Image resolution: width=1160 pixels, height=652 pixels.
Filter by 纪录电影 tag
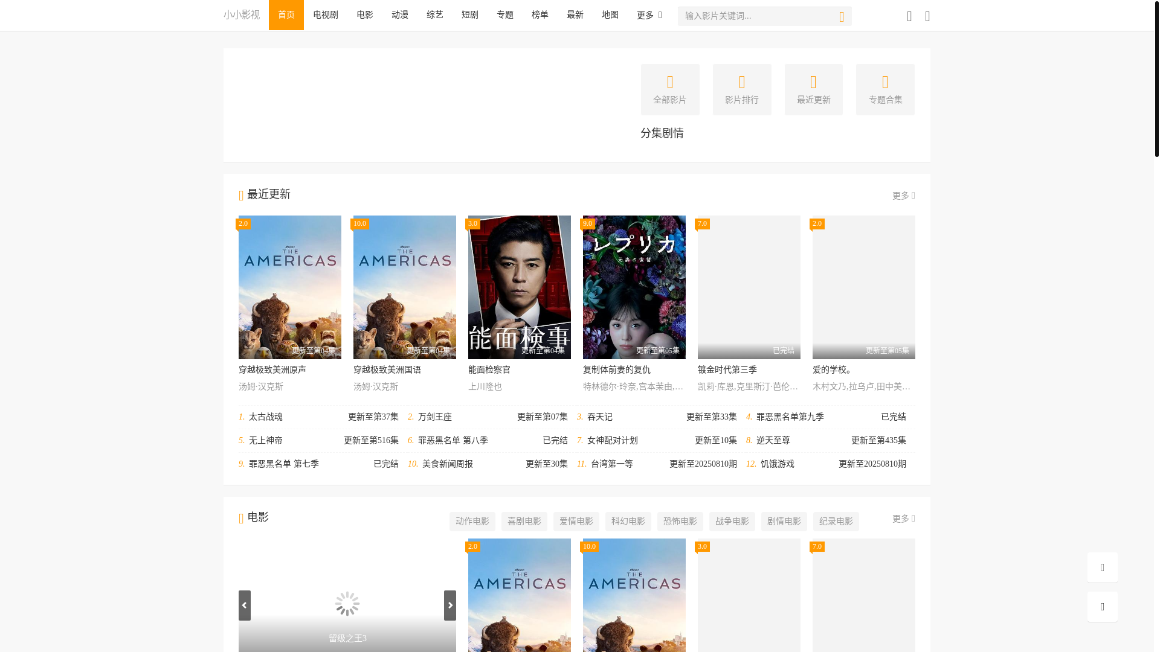click(x=836, y=522)
